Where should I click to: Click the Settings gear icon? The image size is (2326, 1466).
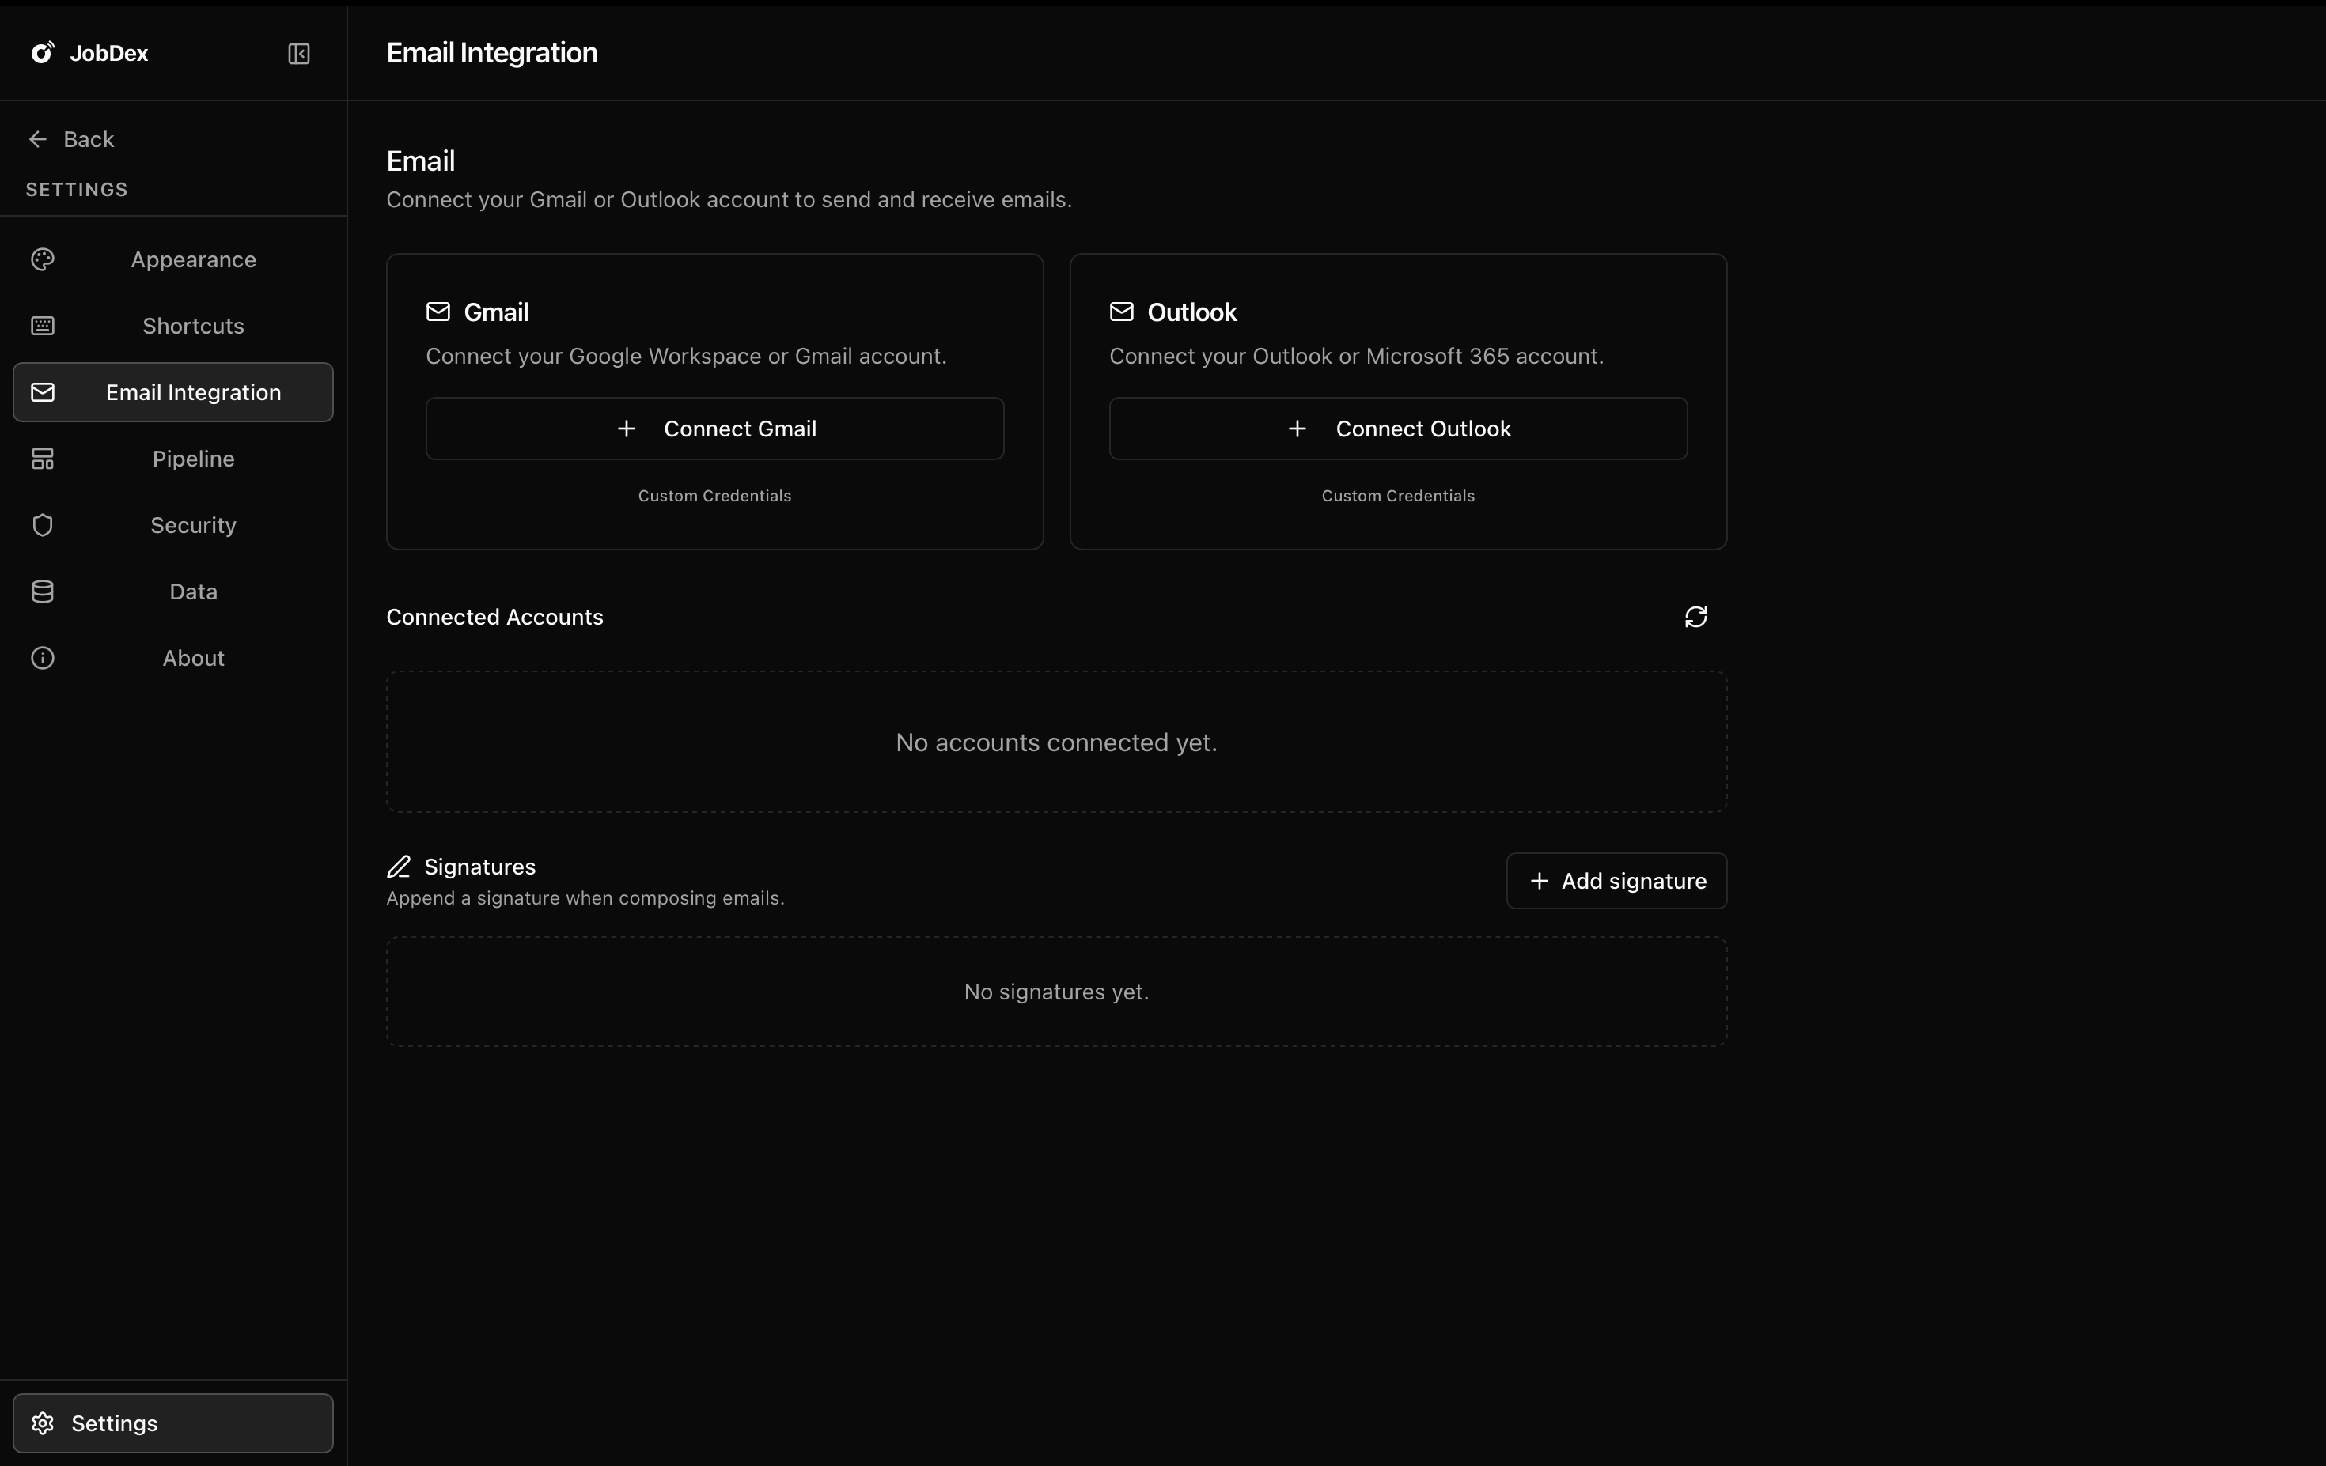pyautogui.click(x=43, y=1423)
